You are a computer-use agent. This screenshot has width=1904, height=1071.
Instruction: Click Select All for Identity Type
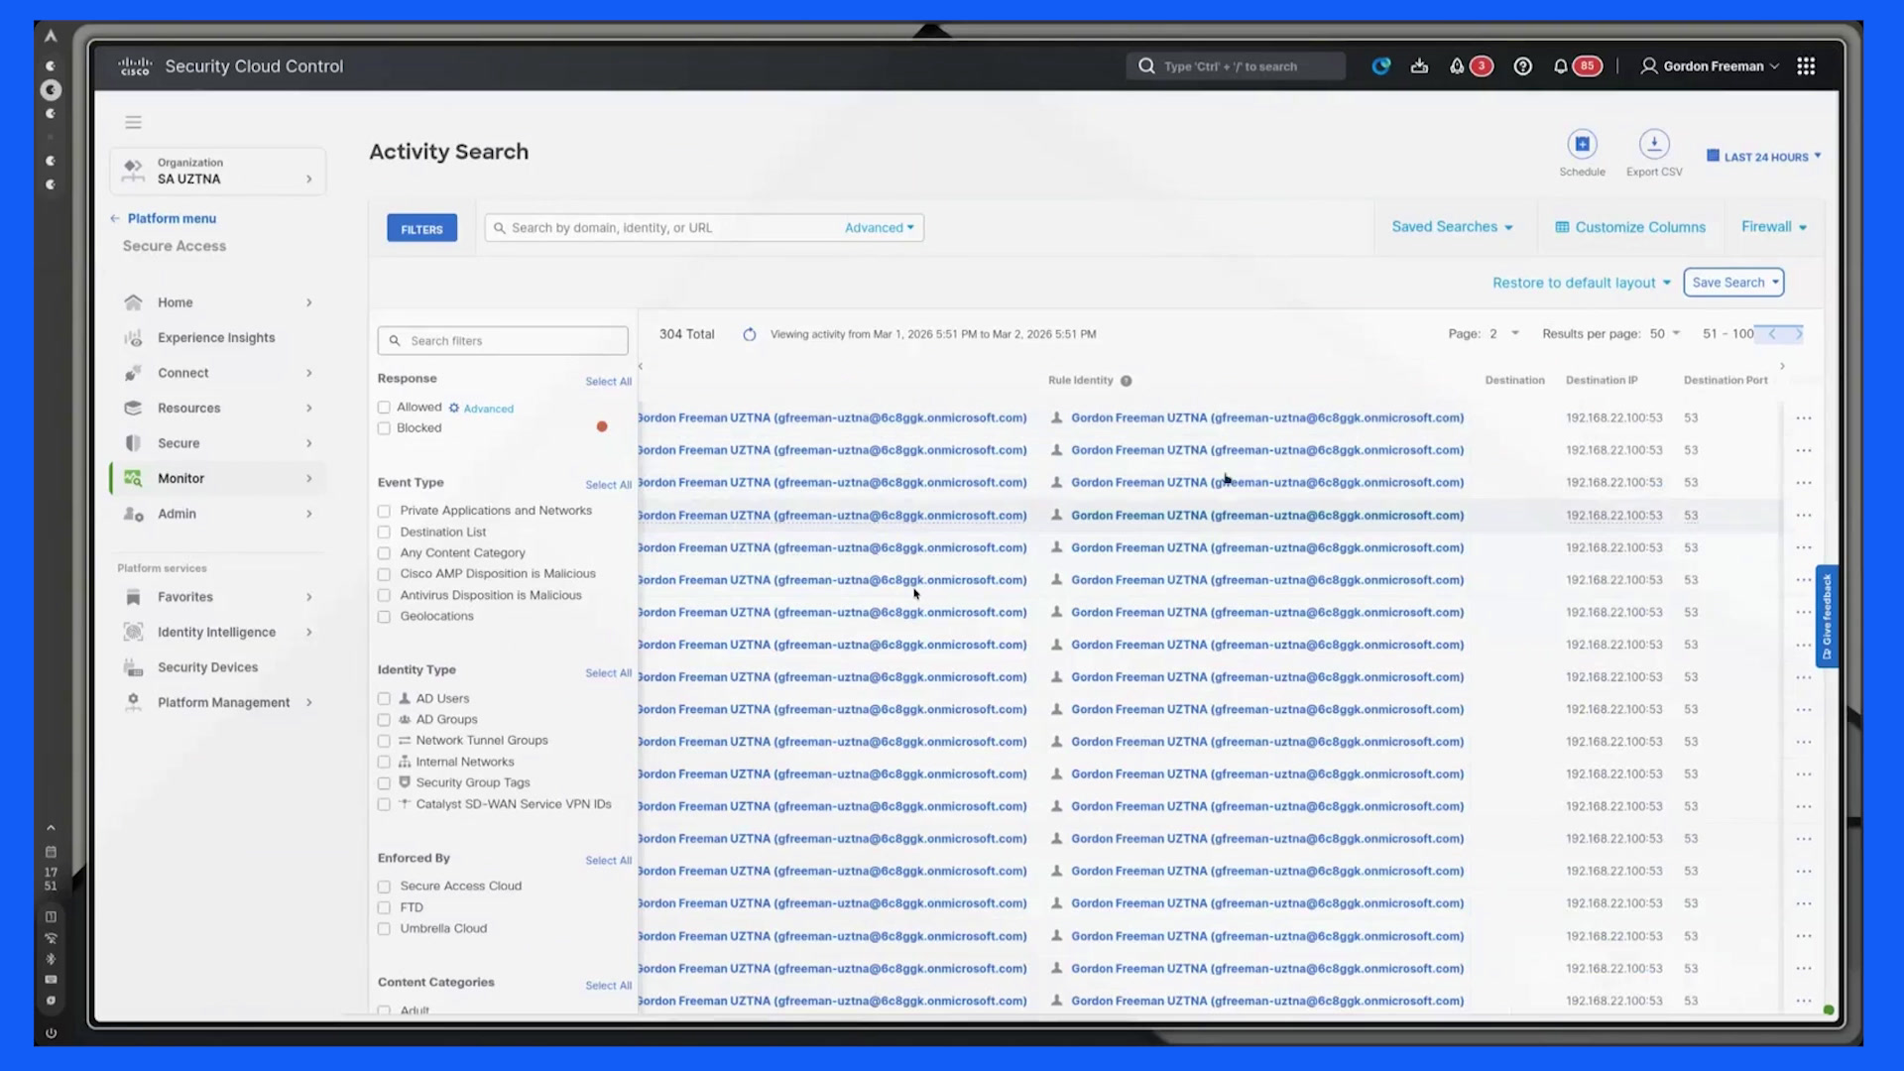608,673
